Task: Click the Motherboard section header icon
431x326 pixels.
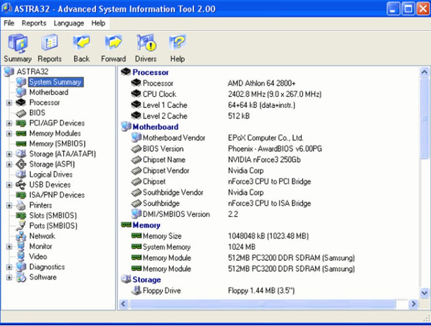Action: pos(126,126)
